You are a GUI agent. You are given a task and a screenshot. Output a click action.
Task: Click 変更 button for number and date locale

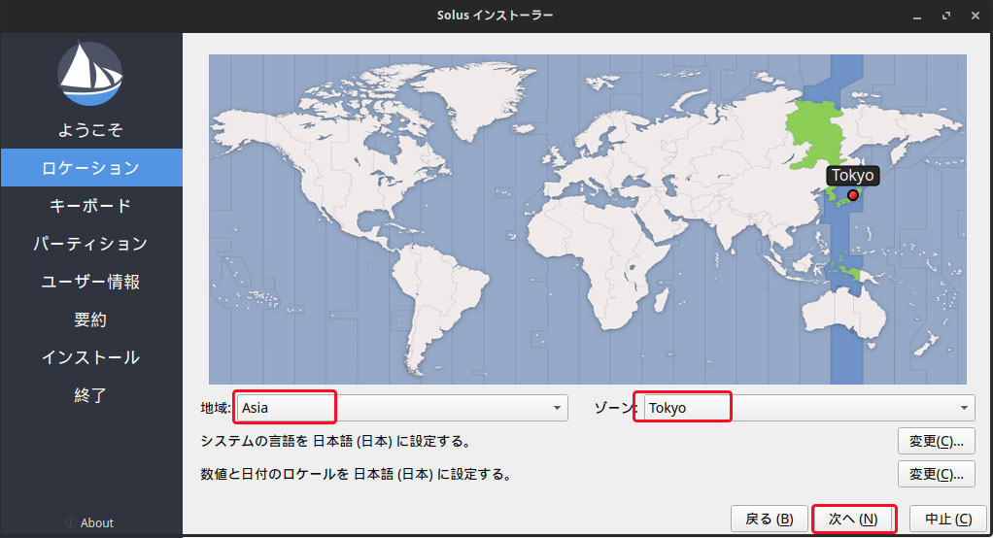point(936,474)
